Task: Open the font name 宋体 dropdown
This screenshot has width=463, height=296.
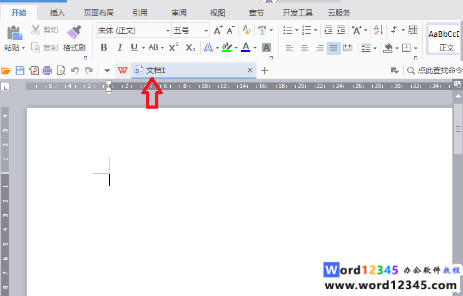Action: pyautogui.click(x=168, y=31)
